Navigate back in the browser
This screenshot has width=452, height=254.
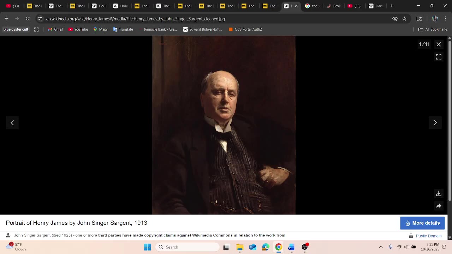[6, 19]
